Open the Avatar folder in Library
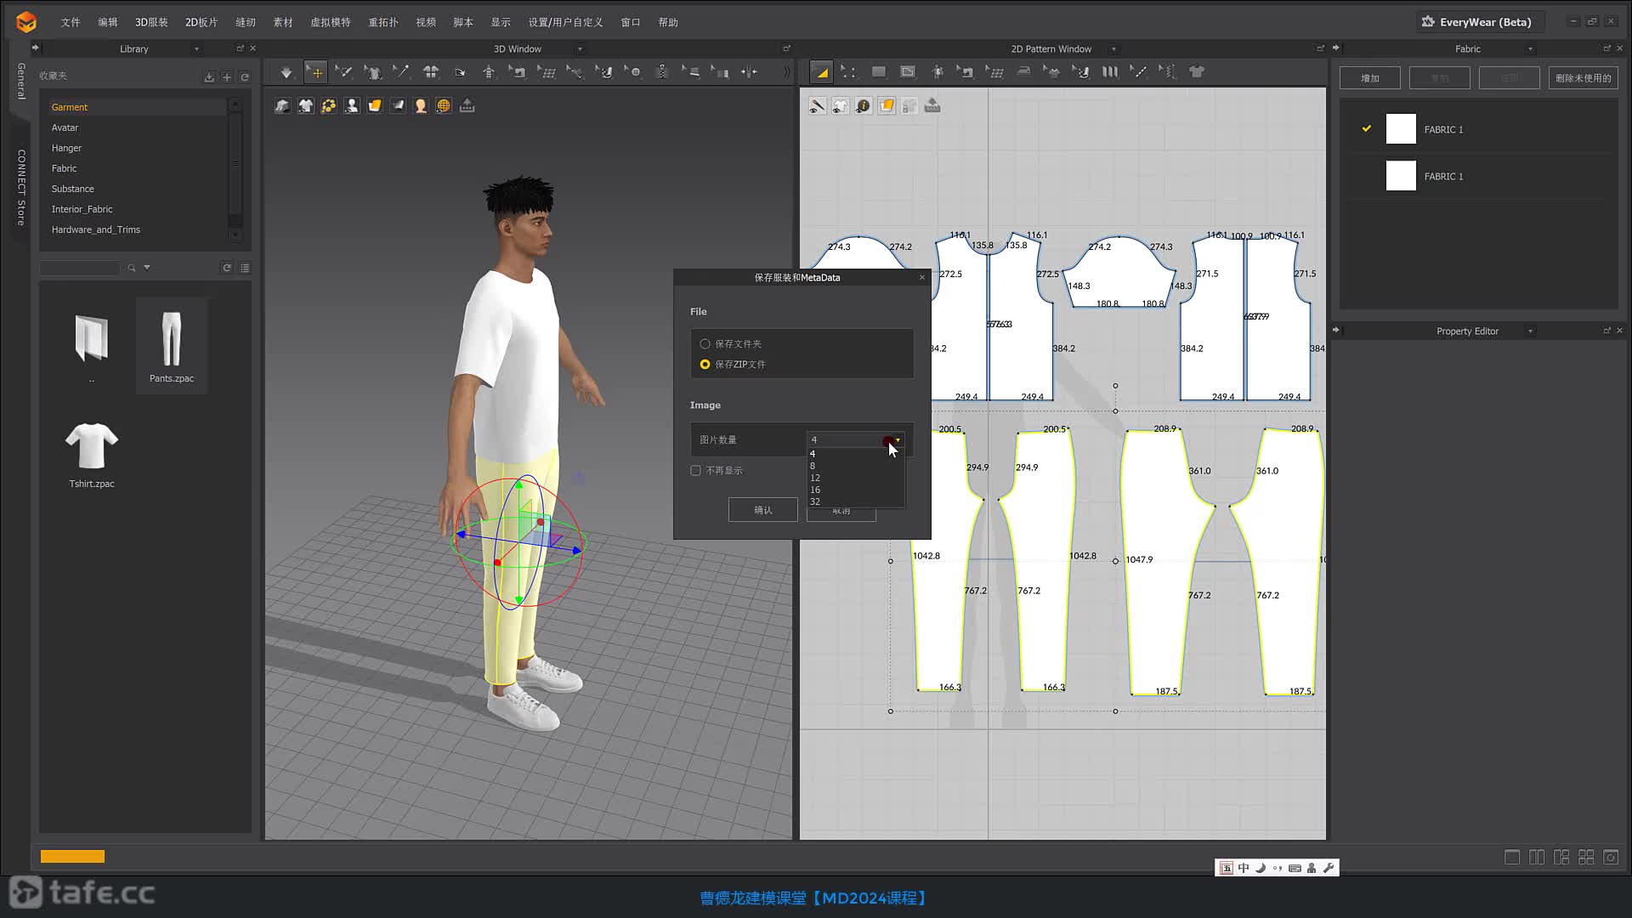The image size is (1632, 918). tap(65, 127)
